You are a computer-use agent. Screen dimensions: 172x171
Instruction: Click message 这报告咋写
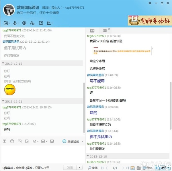click(97, 69)
